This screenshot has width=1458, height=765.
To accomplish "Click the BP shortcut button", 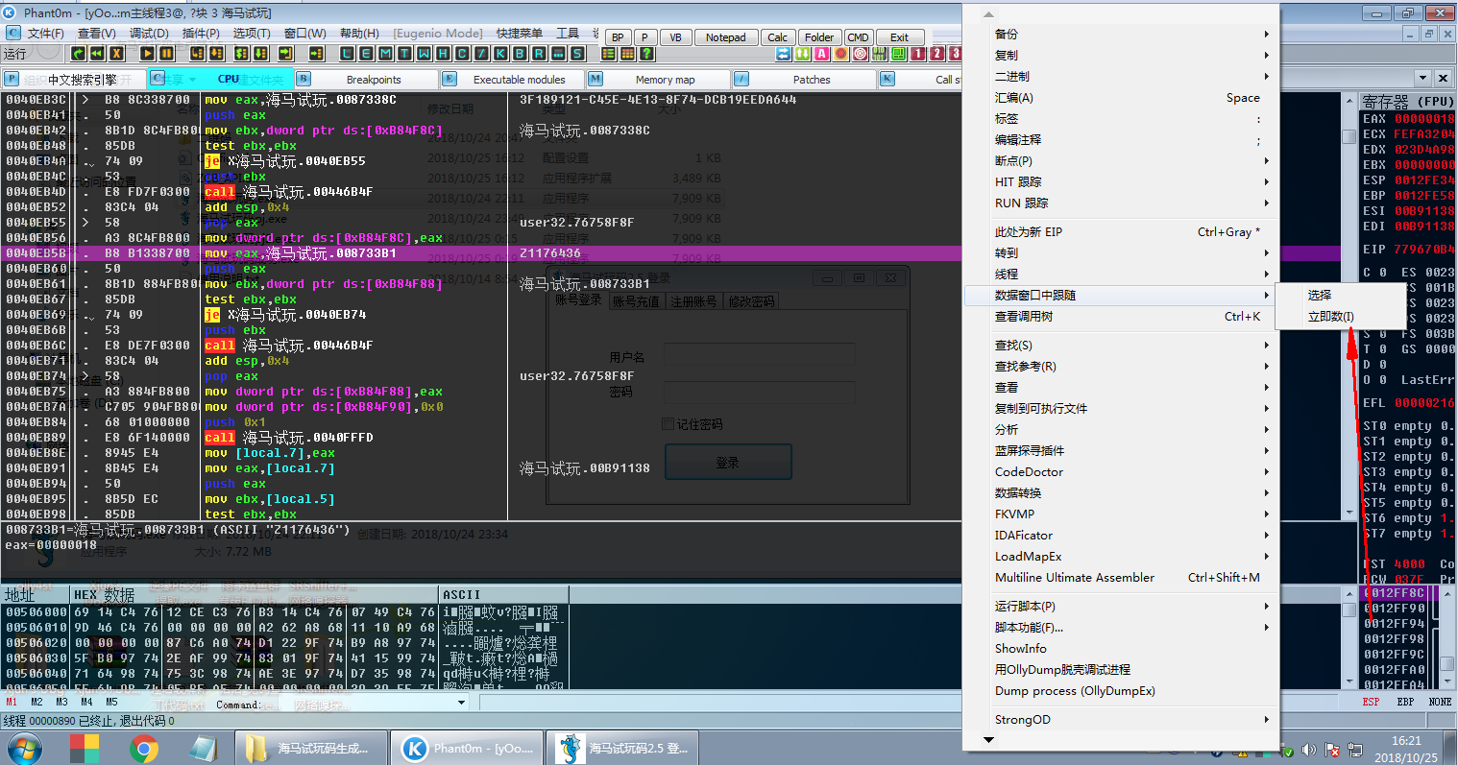I will click(618, 37).
